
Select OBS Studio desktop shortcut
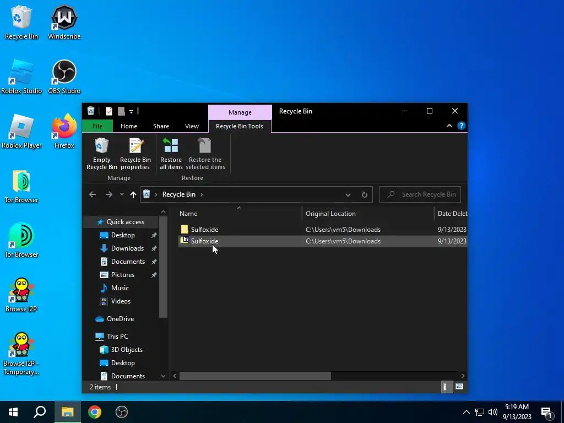click(64, 77)
